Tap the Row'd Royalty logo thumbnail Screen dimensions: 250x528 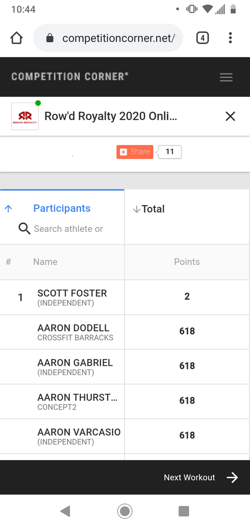tap(25, 116)
